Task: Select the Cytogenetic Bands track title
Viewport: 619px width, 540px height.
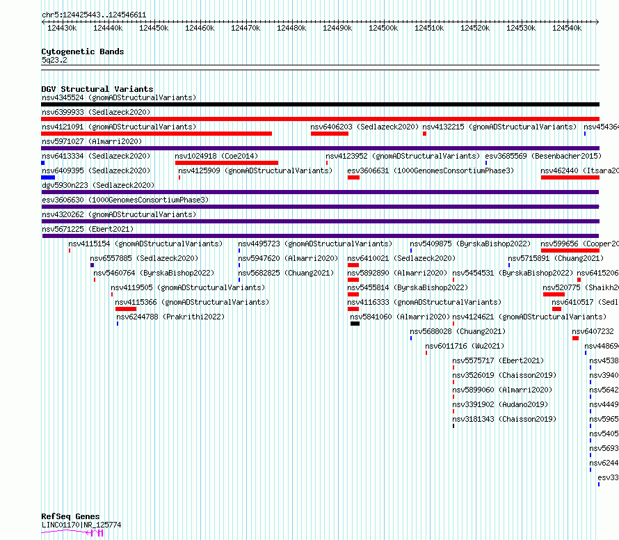Action: pyautogui.click(x=83, y=51)
